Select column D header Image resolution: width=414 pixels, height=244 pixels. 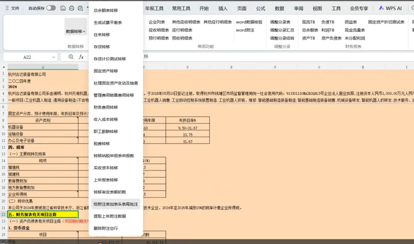(x=187, y=67)
